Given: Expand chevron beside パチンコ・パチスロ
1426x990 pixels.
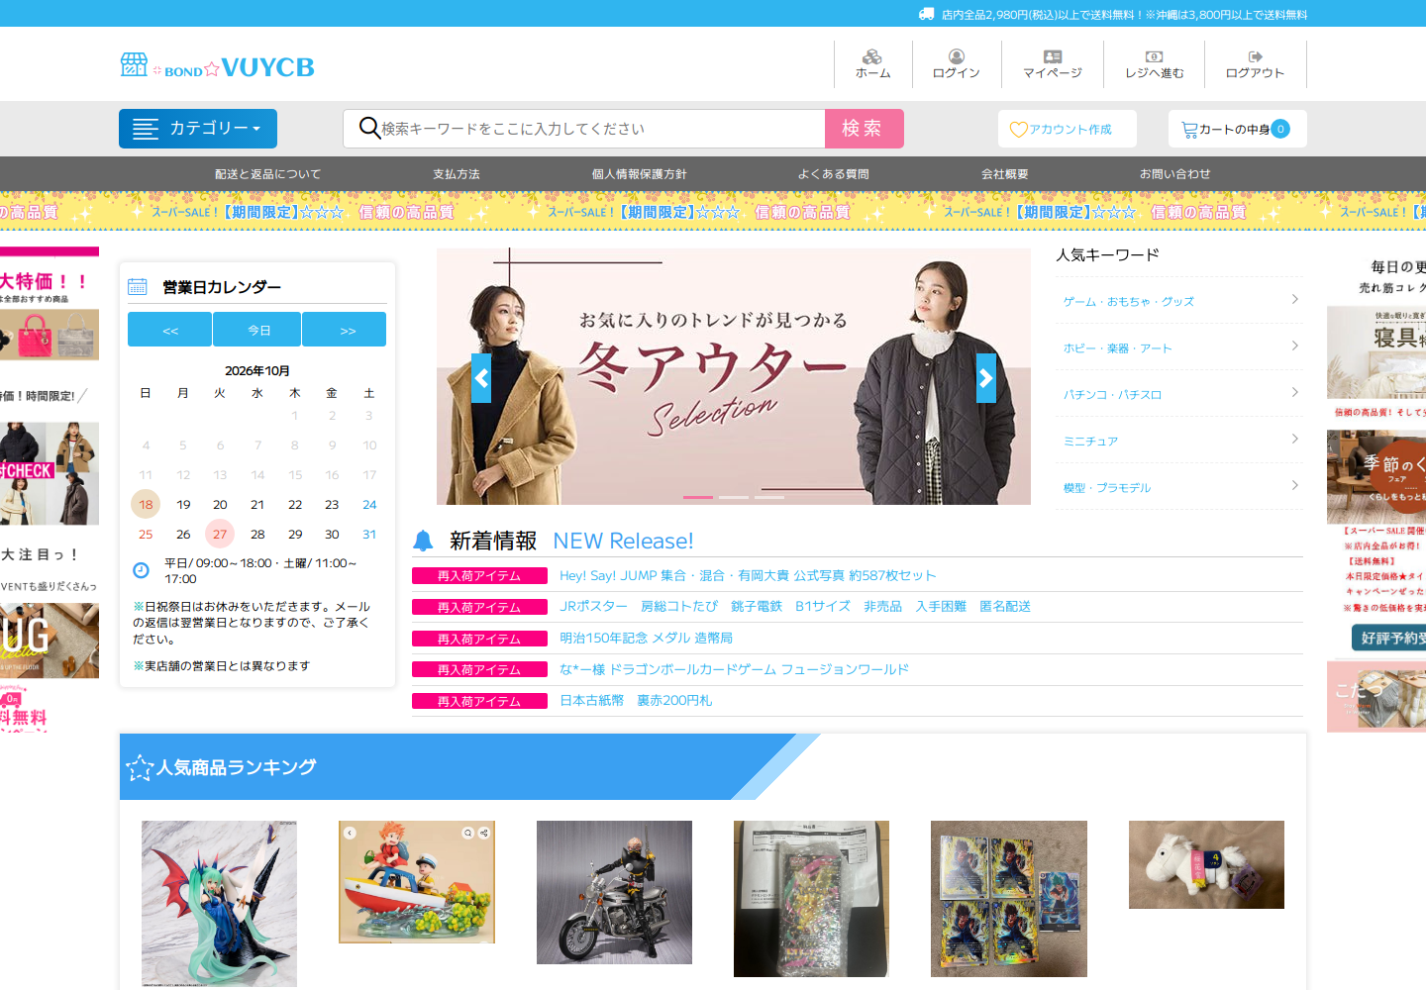Looking at the screenshot, I should [x=1294, y=392].
